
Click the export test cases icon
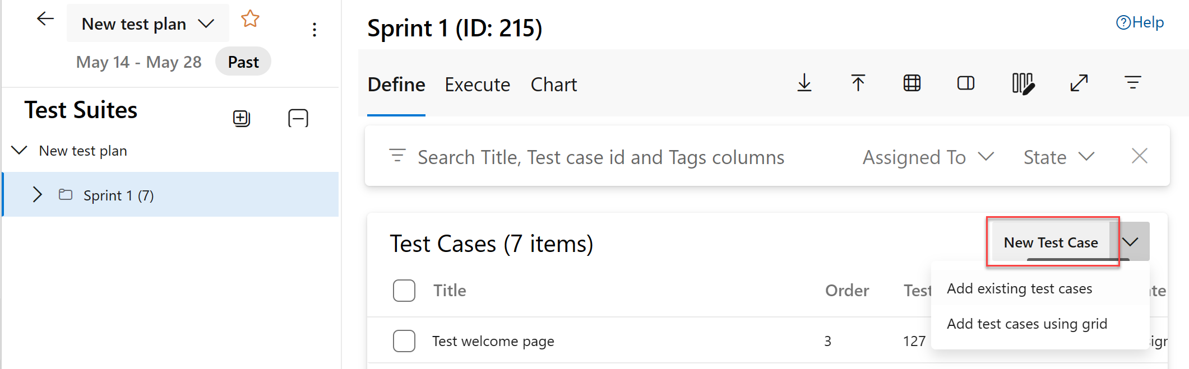pyautogui.click(x=804, y=83)
